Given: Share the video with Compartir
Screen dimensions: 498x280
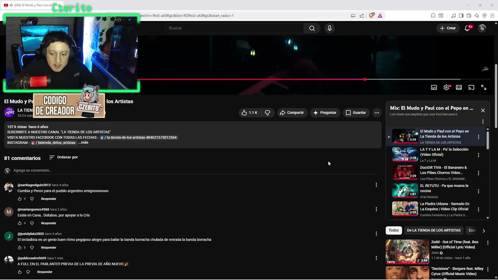Looking at the screenshot, I should 291,113.
